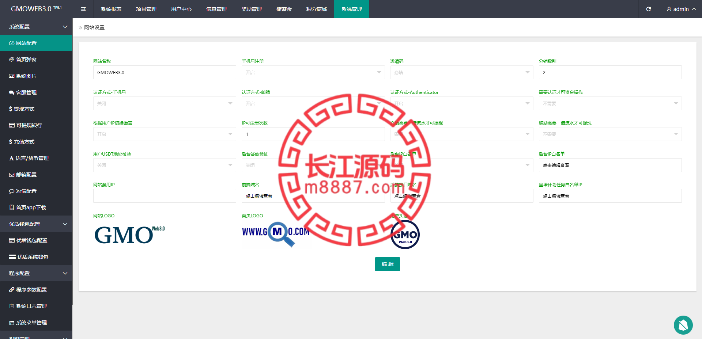
Task: Click the 程序参数配置 link icon
Action: [x=12, y=290]
